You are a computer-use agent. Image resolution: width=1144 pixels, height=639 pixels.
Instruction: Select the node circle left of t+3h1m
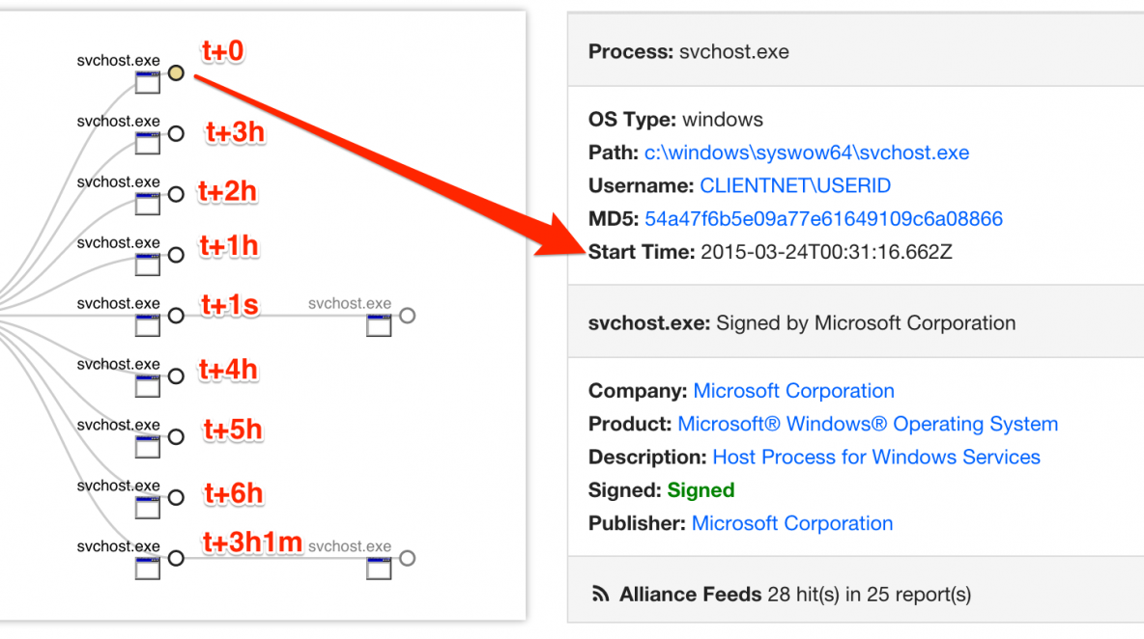click(x=175, y=558)
